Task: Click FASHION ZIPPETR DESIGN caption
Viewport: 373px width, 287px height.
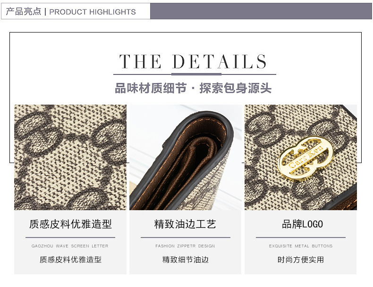Action: (x=185, y=246)
